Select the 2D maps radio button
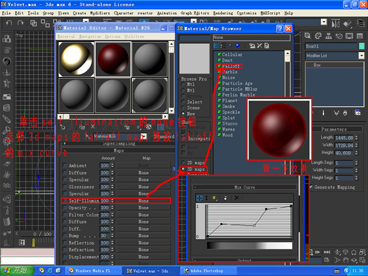The height and width of the screenshot is (276, 368). [183, 162]
